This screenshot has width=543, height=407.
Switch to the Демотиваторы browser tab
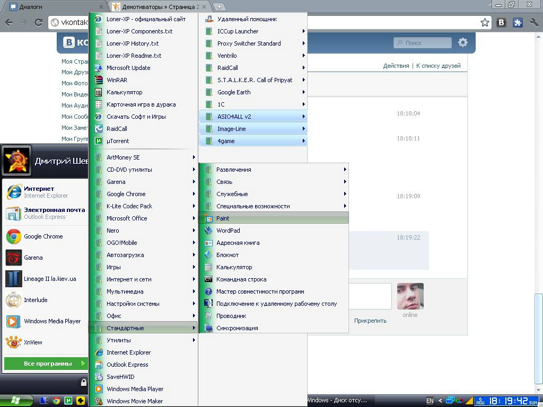click(160, 6)
